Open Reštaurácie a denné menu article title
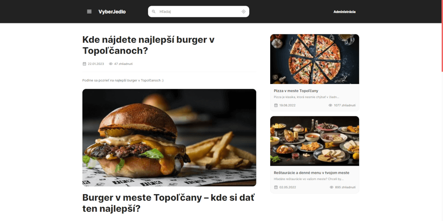The width and height of the screenshot is (443, 221). tap(311, 173)
